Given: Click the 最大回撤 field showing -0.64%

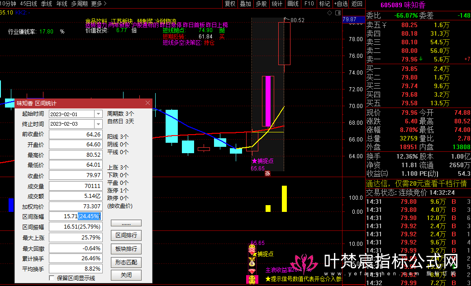Looking at the screenshot, I should (x=76, y=248).
